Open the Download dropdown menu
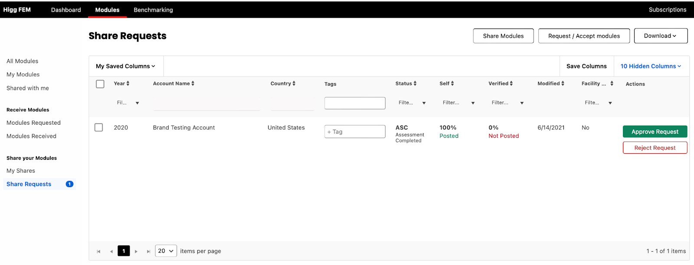 pos(660,36)
